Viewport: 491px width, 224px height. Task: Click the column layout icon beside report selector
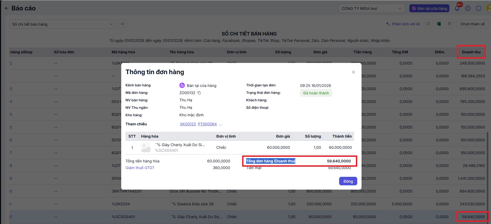tap(123, 24)
